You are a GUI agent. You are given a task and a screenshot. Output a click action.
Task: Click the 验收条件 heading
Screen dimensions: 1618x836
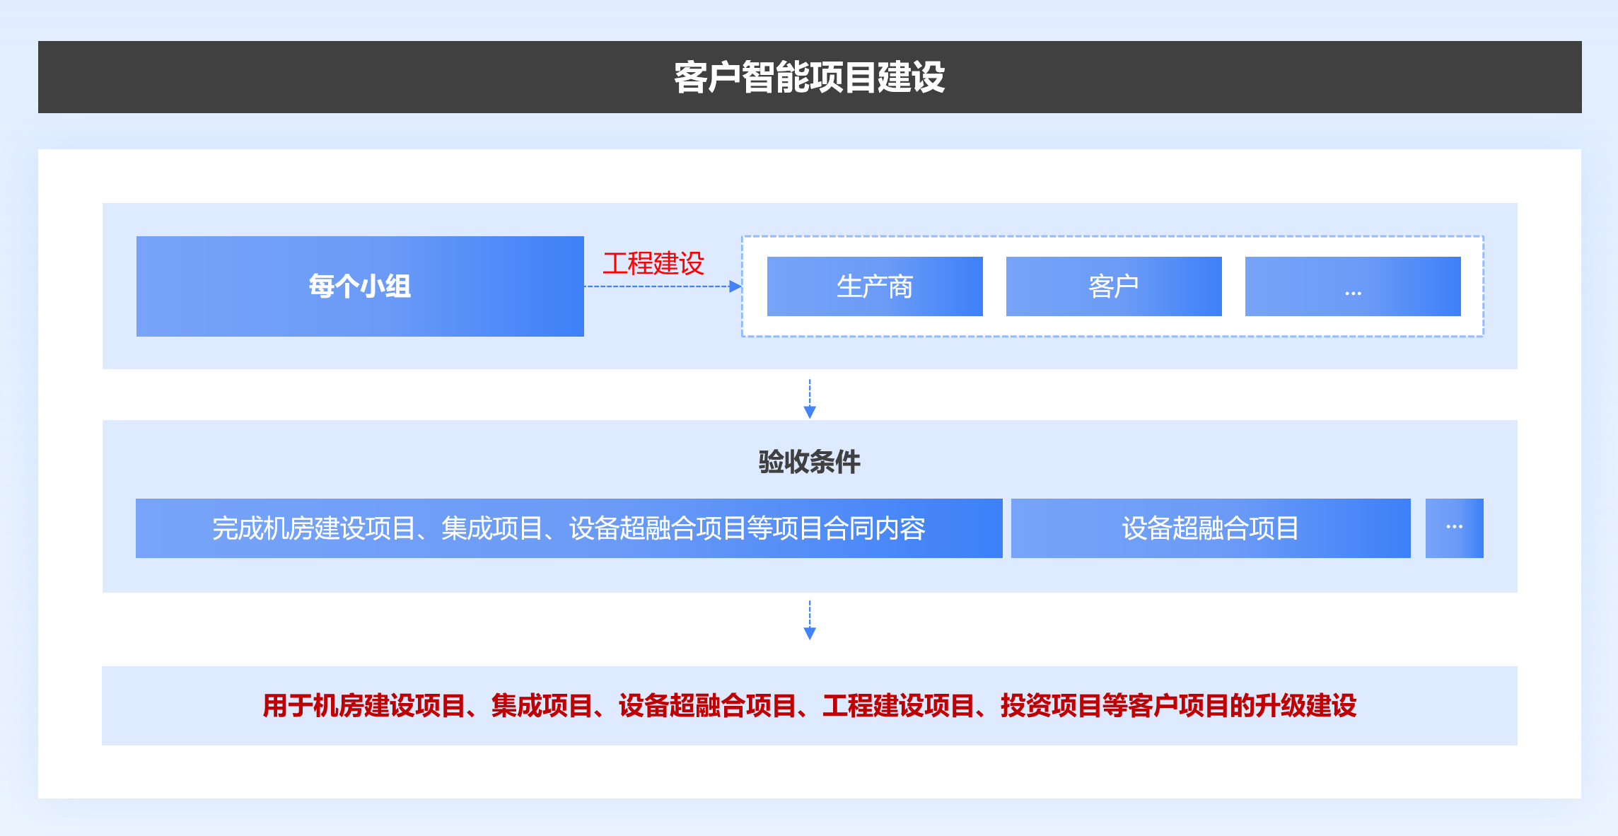click(x=809, y=462)
